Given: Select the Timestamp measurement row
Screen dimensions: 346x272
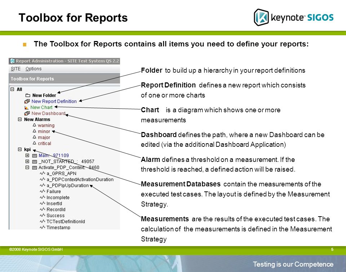Looking at the screenshot, I should pyautogui.click(x=58, y=227).
